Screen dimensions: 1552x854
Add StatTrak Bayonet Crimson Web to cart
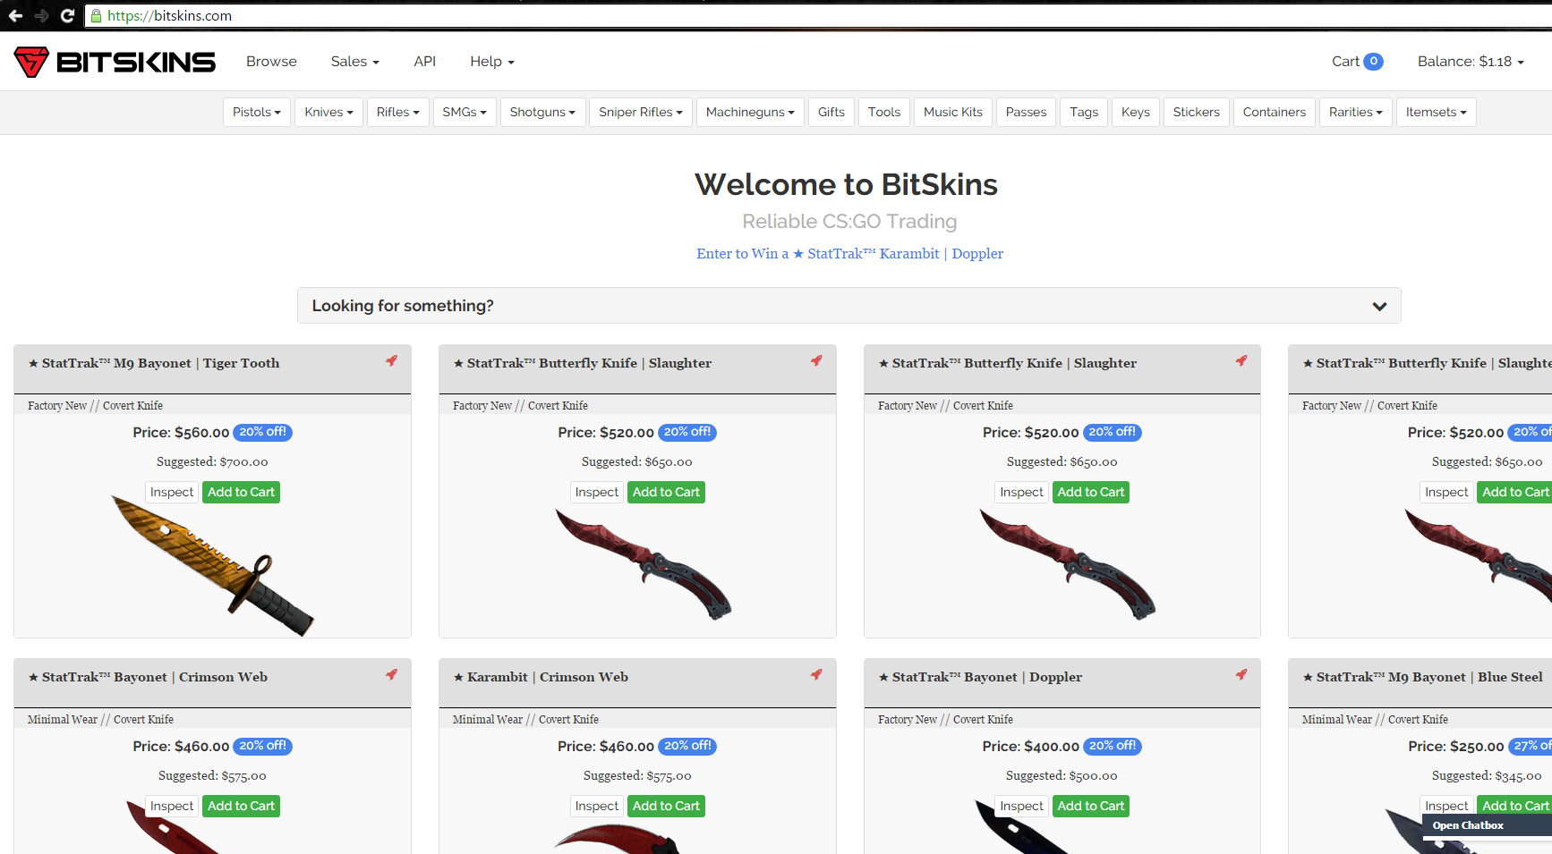pos(241,807)
